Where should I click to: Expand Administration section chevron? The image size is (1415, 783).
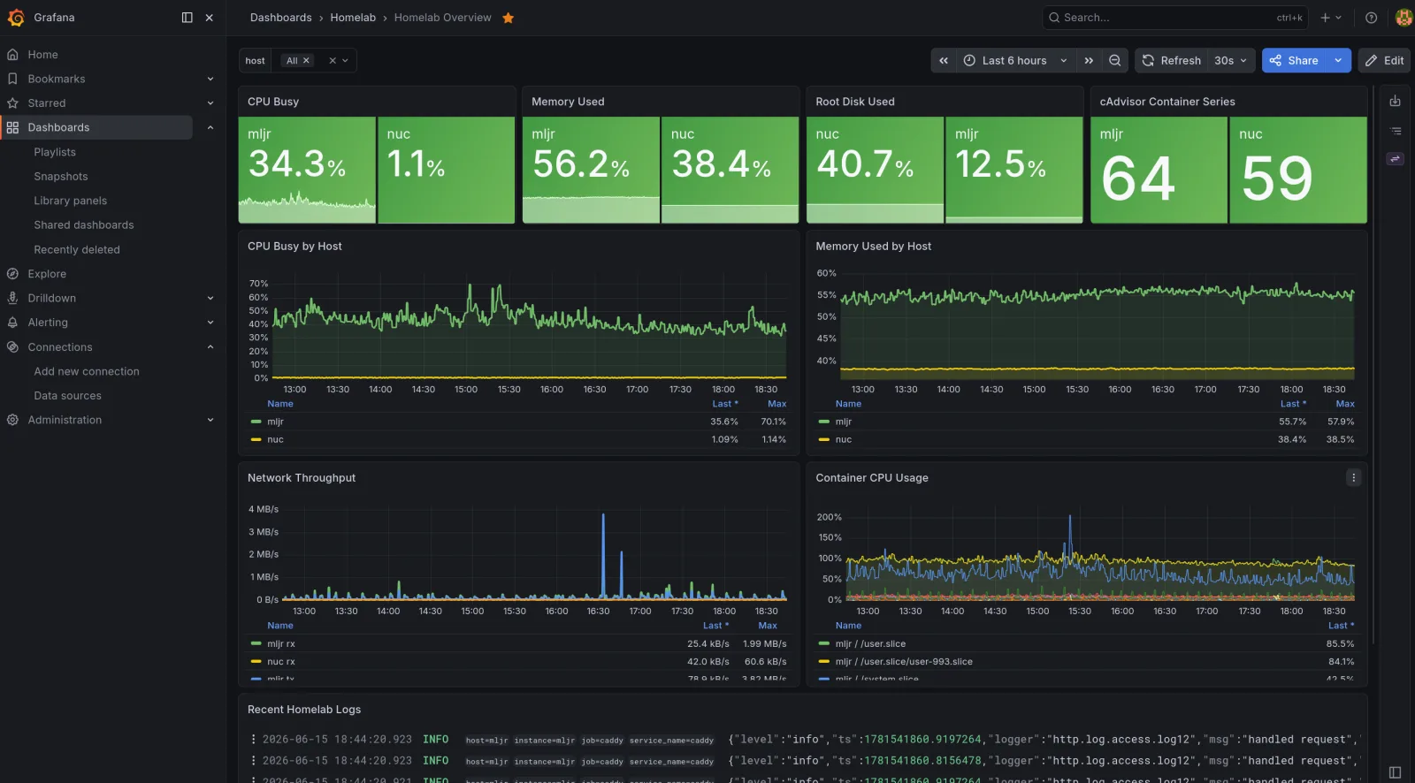point(210,420)
